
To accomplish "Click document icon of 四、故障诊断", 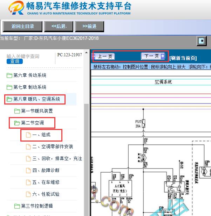I will pyautogui.click(x=28, y=171).
